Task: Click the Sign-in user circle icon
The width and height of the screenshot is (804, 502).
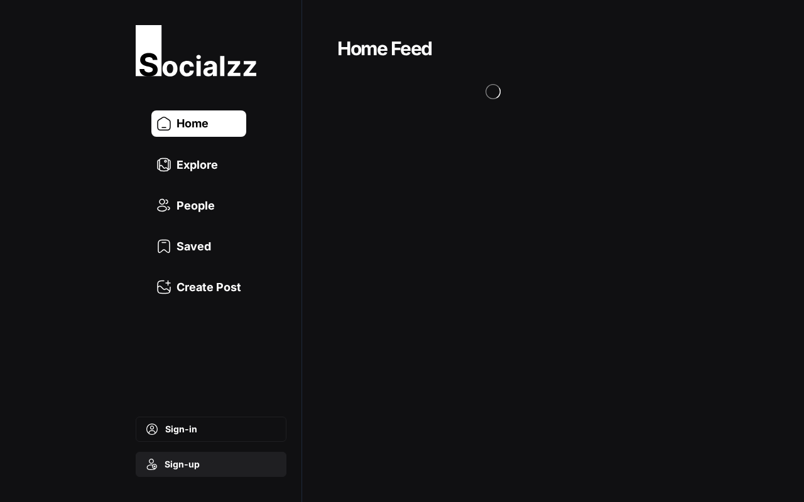Action: [x=152, y=429]
